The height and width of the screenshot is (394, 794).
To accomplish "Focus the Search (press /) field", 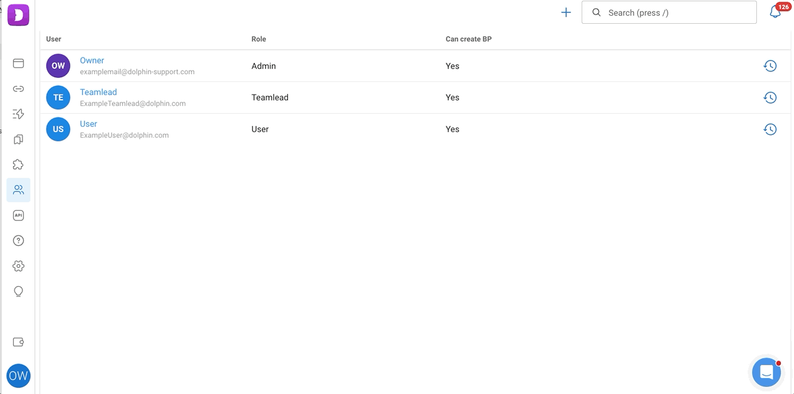I will point(669,13).
